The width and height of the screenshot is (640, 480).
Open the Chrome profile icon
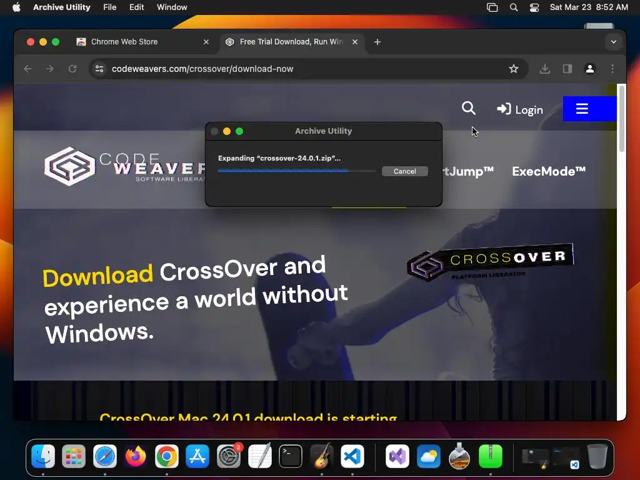pos(590,69)
